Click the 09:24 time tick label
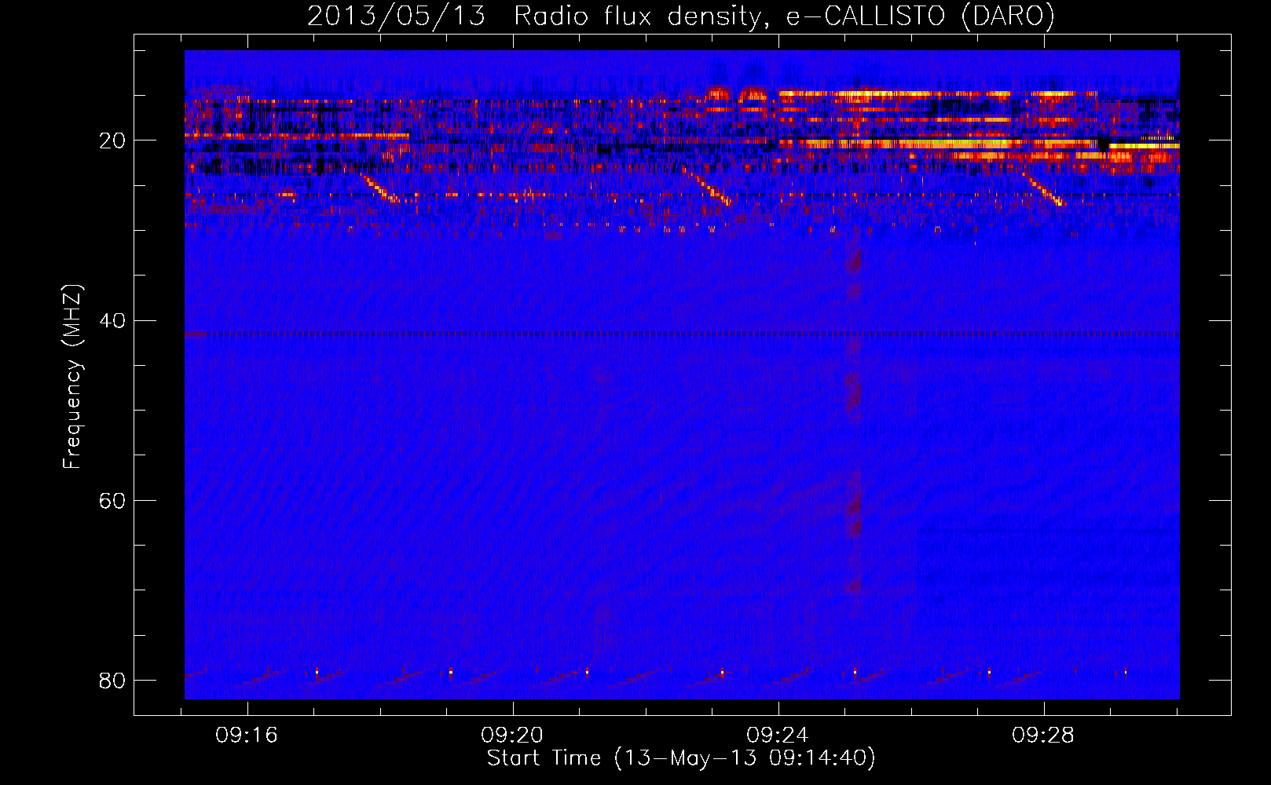Viewport: 1271px width, 785px height. (778, 736)
